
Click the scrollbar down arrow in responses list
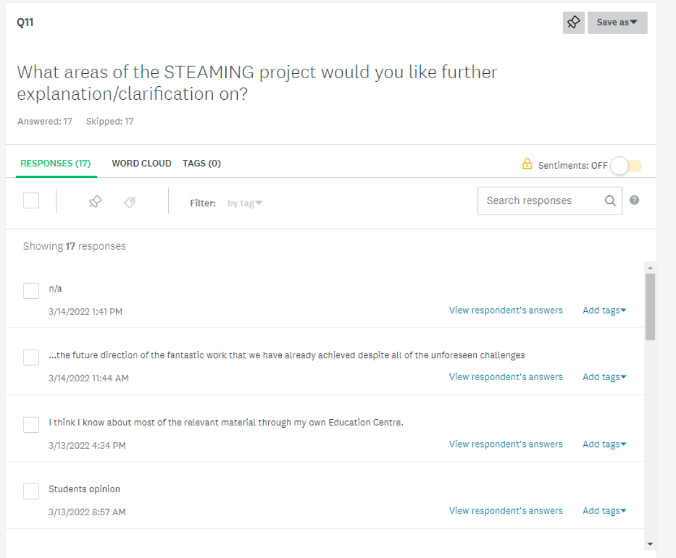(650, 544)
